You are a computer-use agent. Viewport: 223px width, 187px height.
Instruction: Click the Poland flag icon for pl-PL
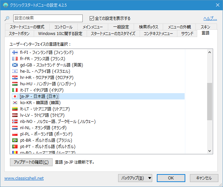pos(15,134)
